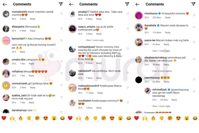199x133 pixels.
Task: Reply to ikanabella's comment
Action: (x=167, y=33)
